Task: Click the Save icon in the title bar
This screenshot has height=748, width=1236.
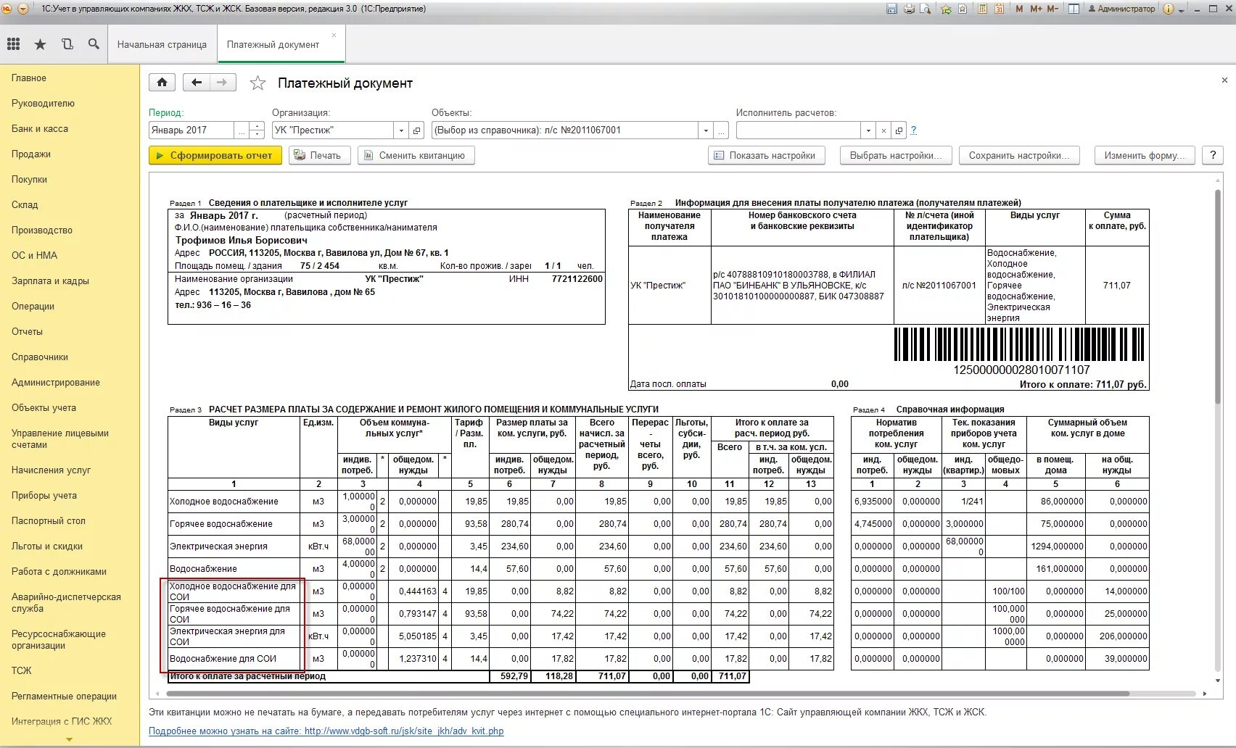Action: (x=892, y=9)
